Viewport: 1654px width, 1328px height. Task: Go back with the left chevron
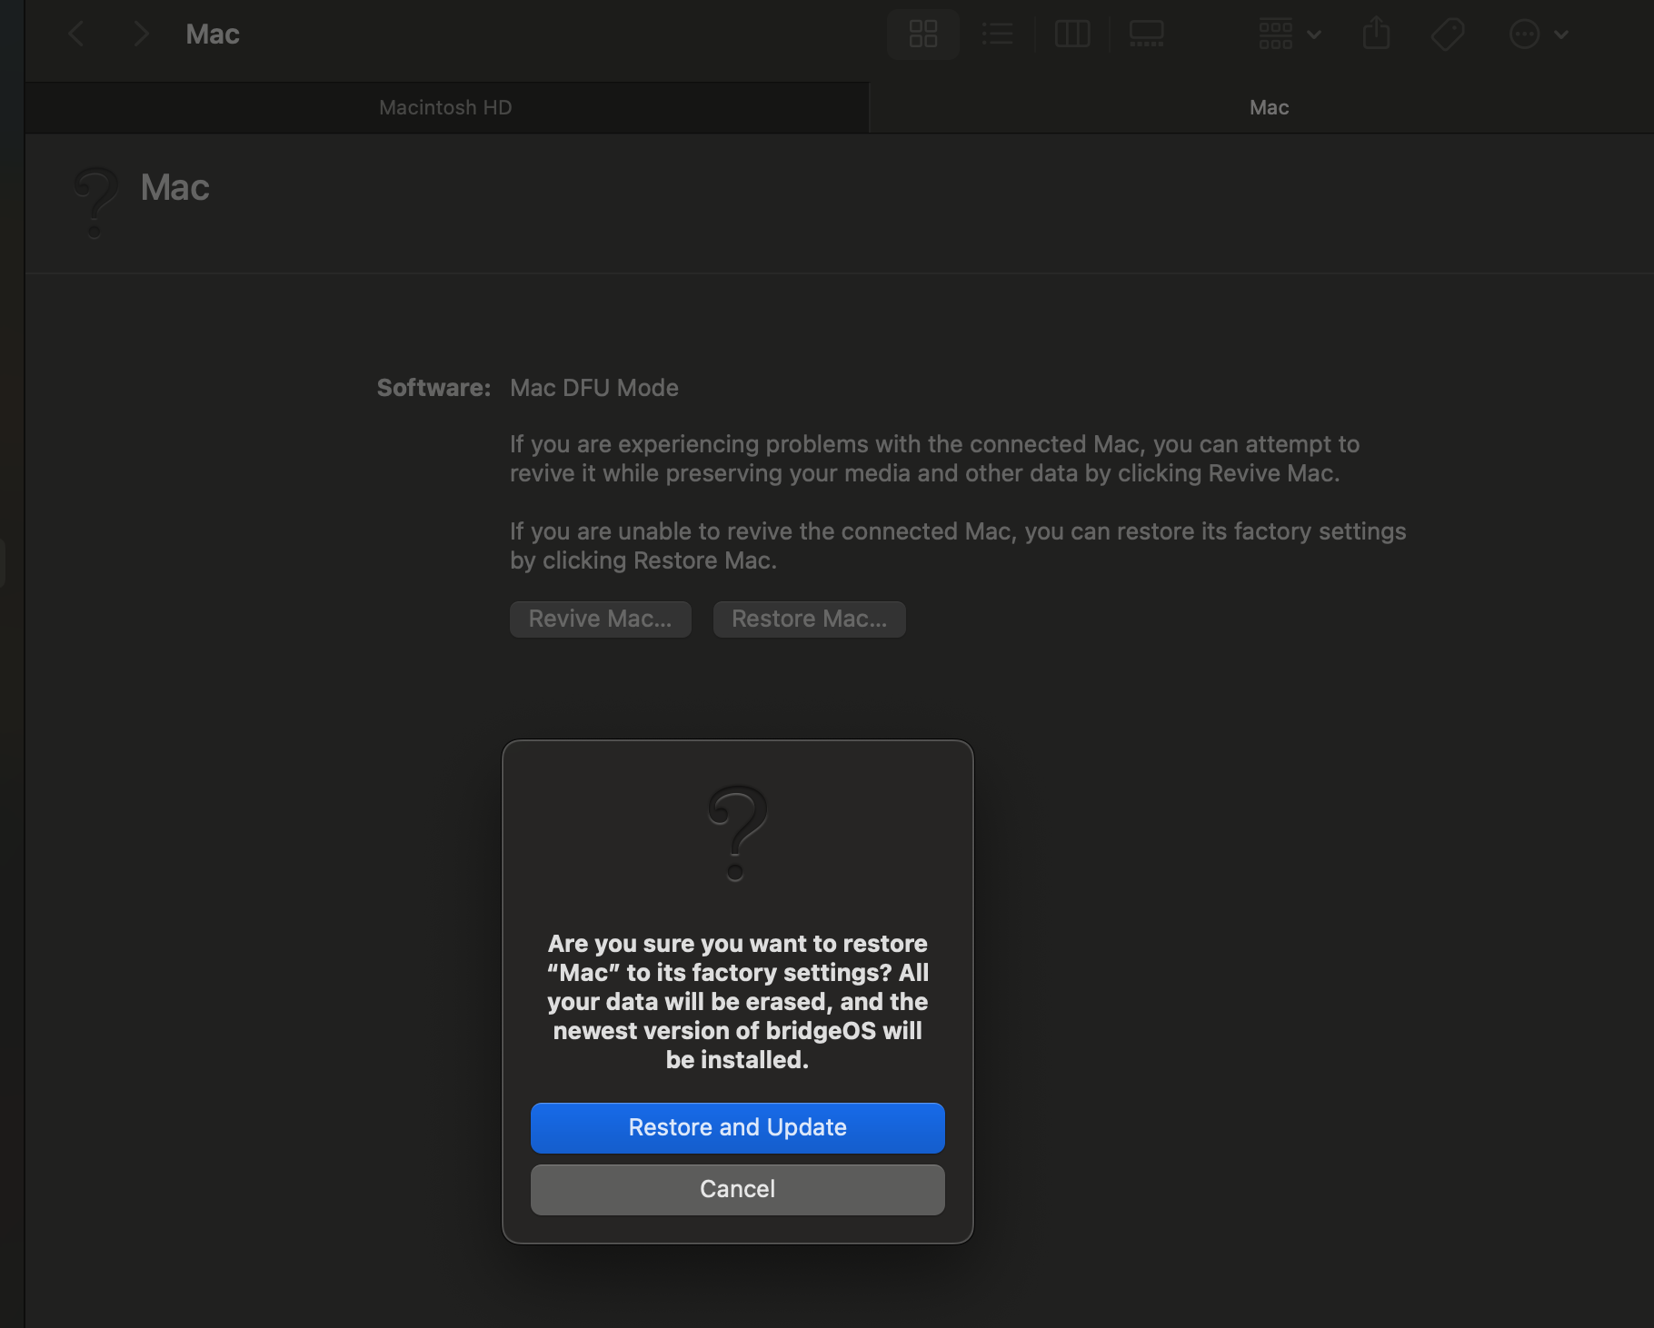coord(76,35)
